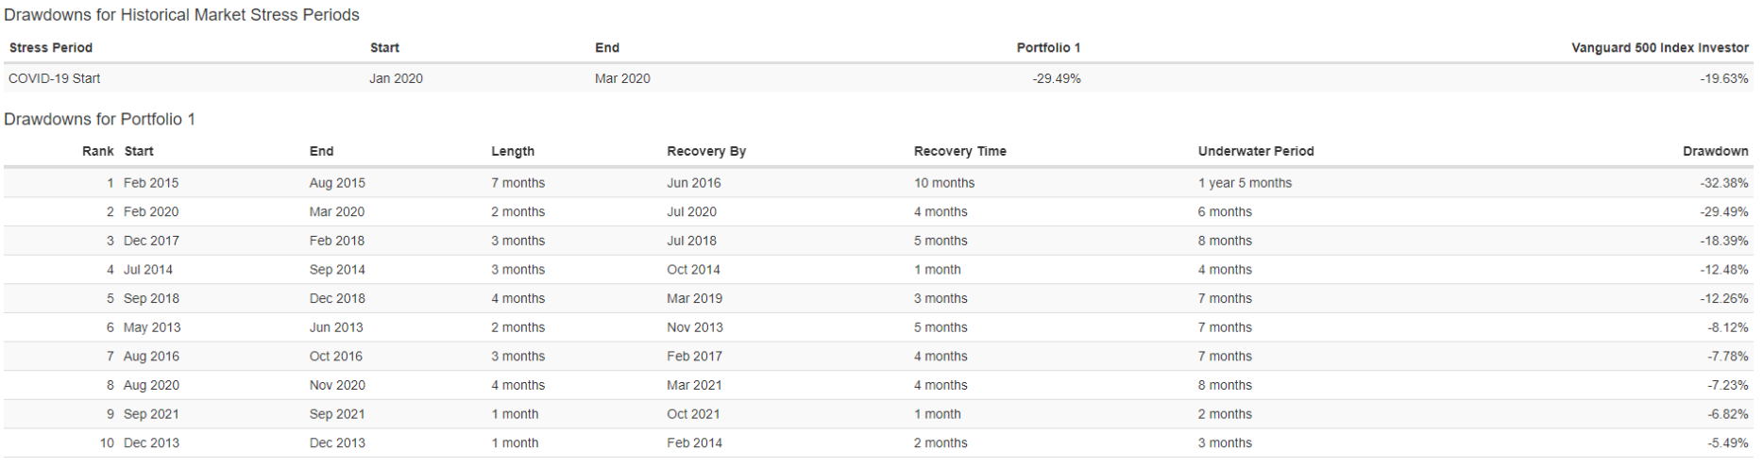
Task: Click the Portfolio 1 column header
Action: click(x=1048, y=47)
